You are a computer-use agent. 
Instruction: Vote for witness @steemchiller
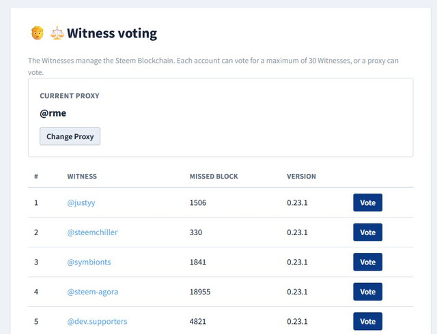367,232
